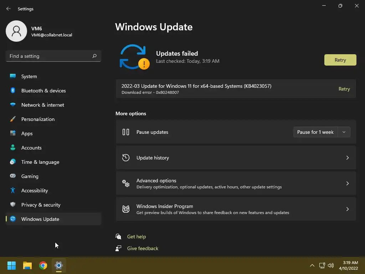Click the VM6 account name
This screenshot has width=365, height=274.
(x=37, y=29)
